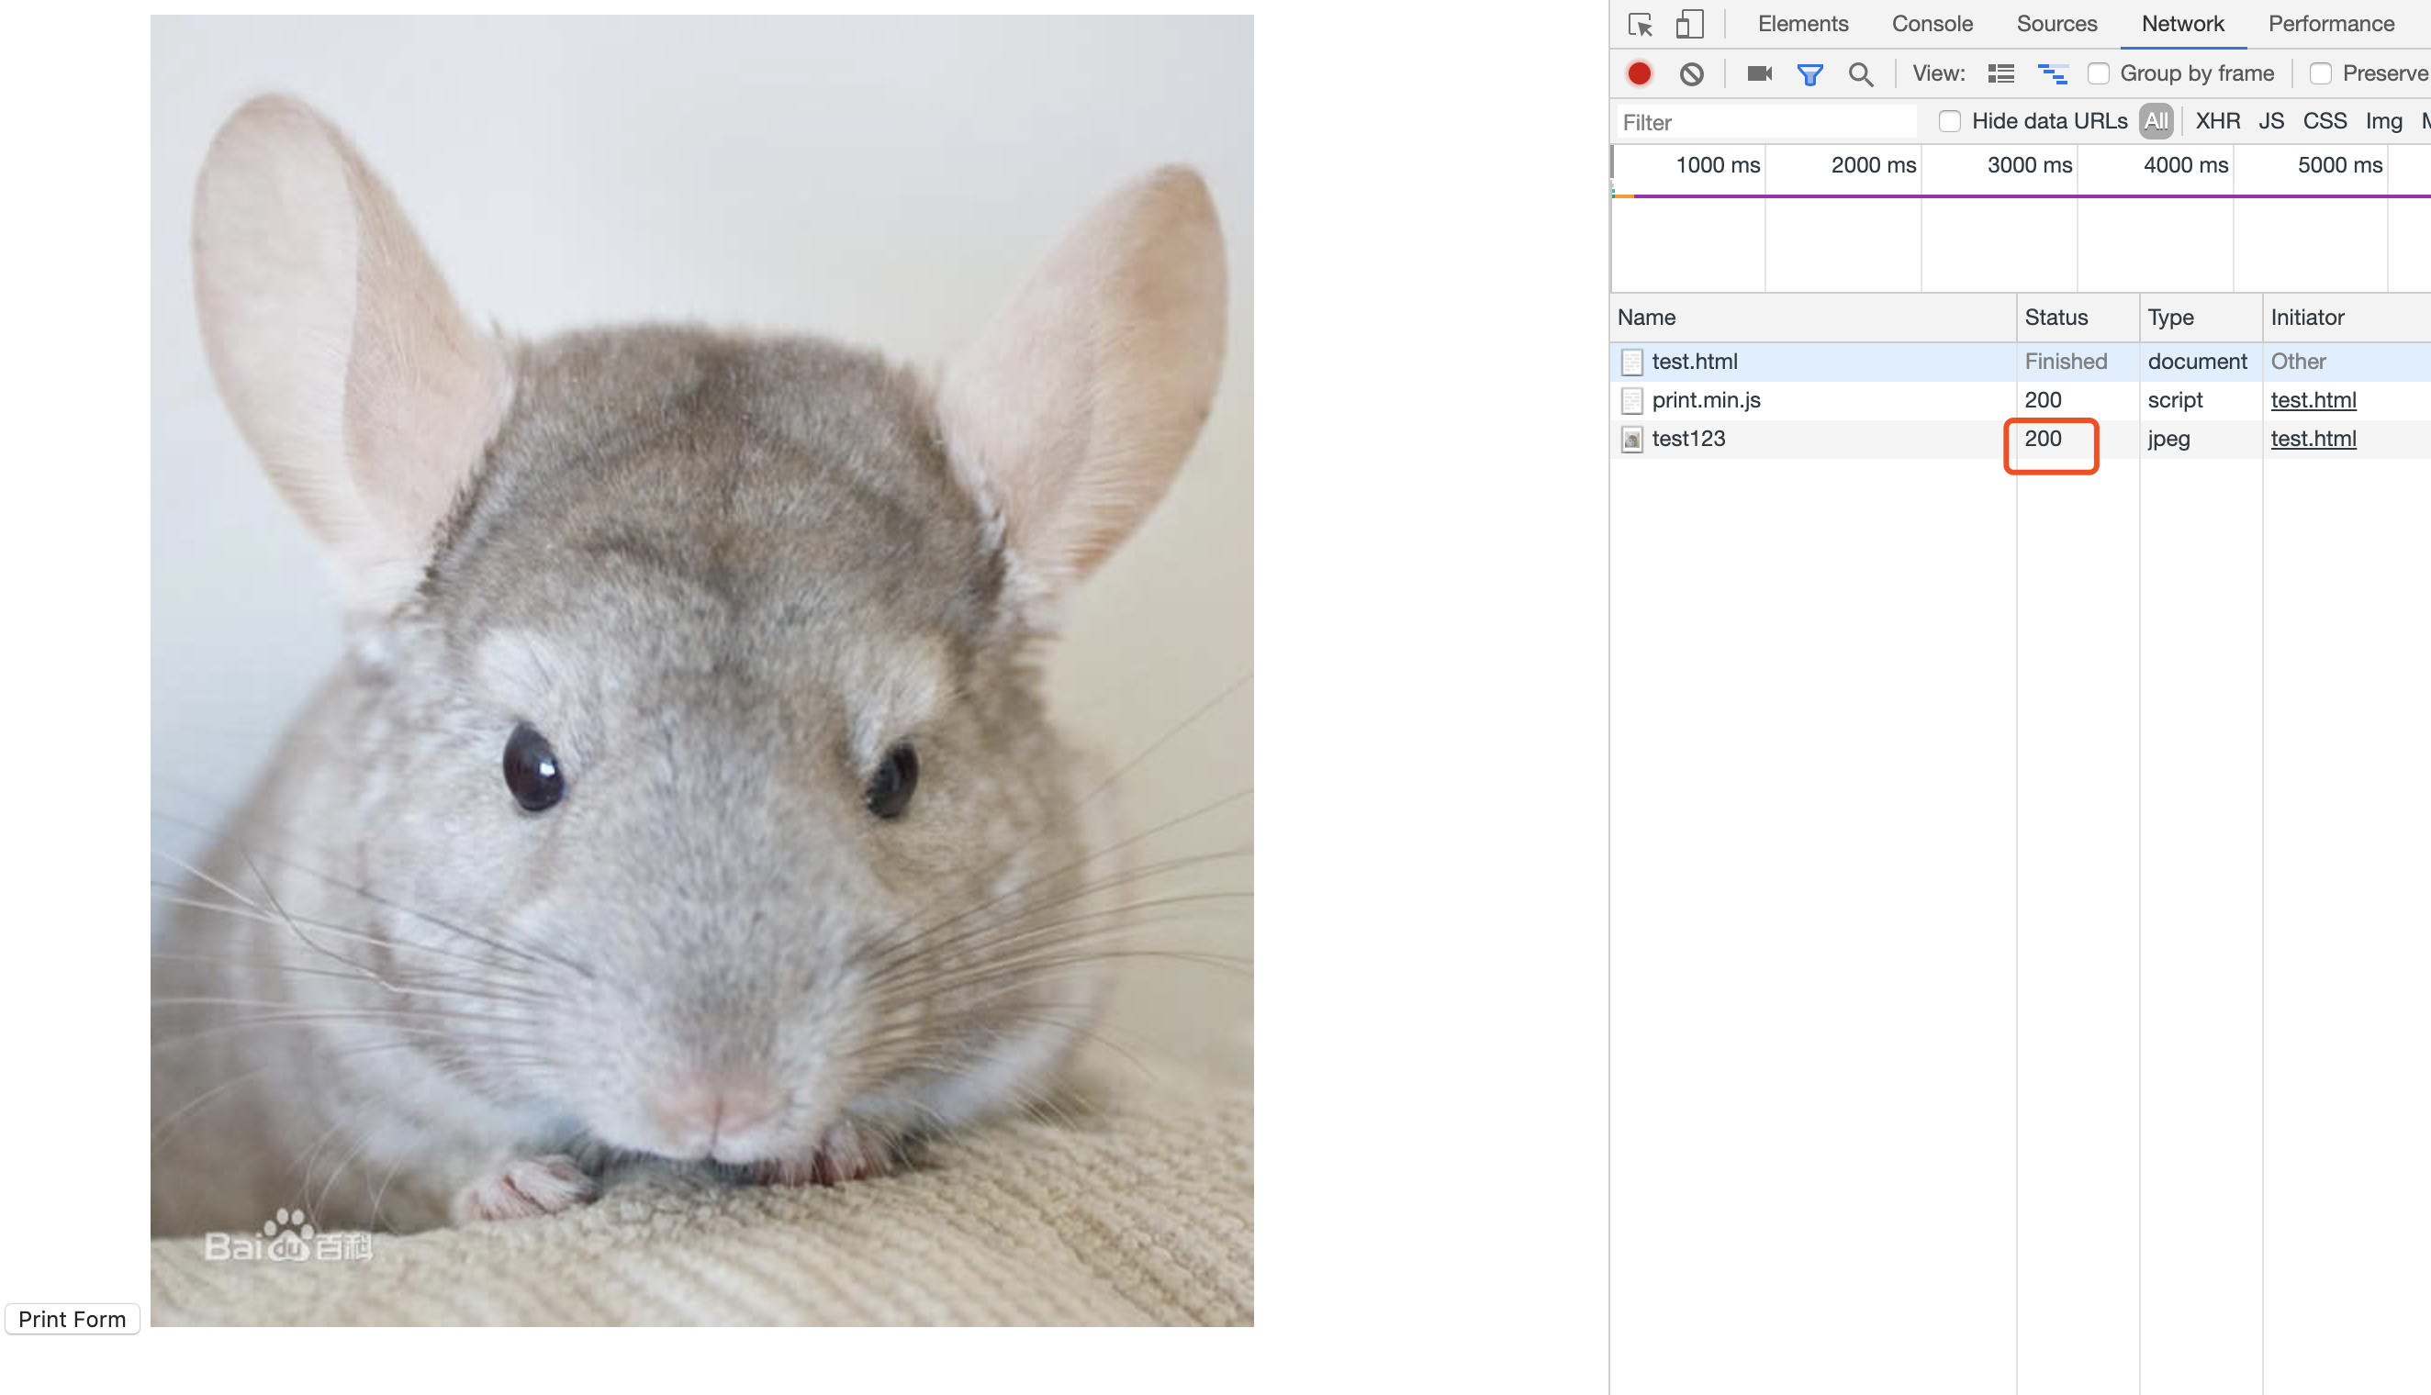Screen dimensions: 2431x1395
Task: Search network requests with the magnifier icon
Action: [x=1861, y=73]
